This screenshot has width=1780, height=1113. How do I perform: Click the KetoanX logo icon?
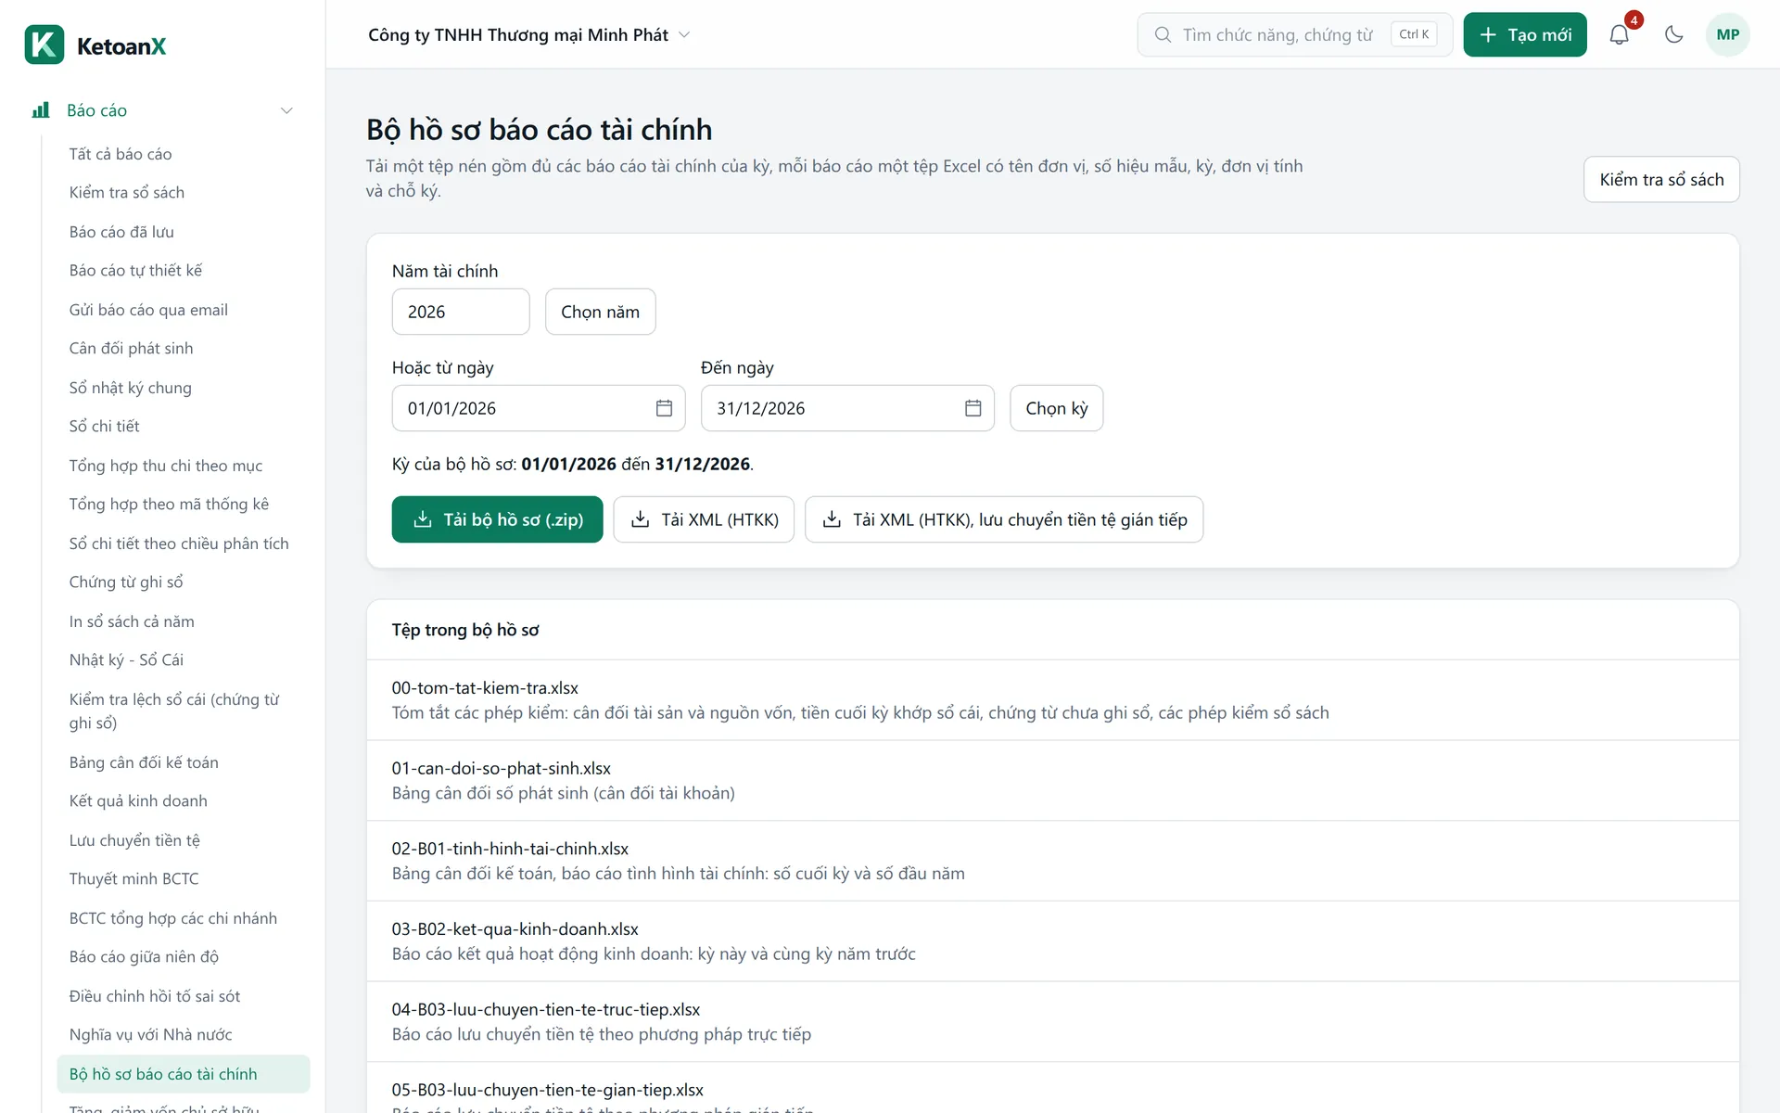click(44, 45)
